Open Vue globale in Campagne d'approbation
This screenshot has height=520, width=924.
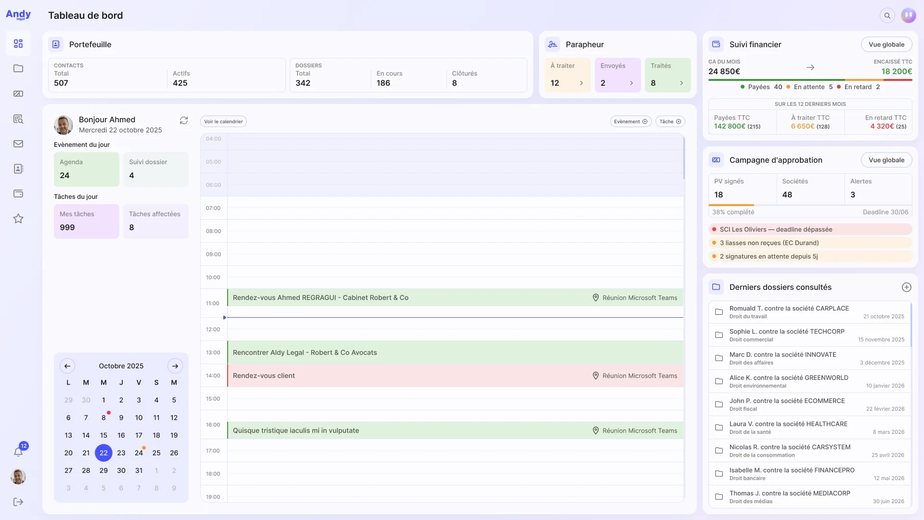pos(886,160)
